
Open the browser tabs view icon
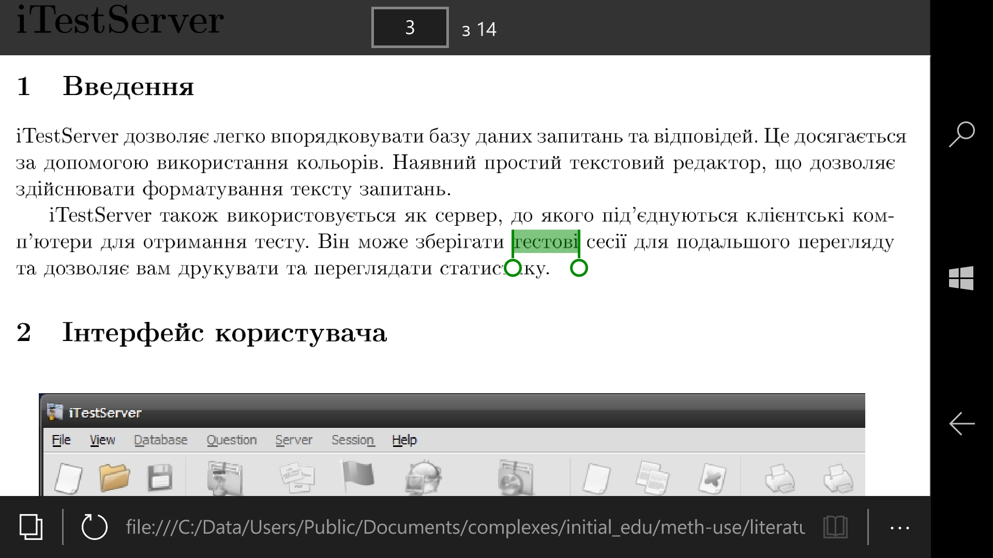tap(31, 527)
